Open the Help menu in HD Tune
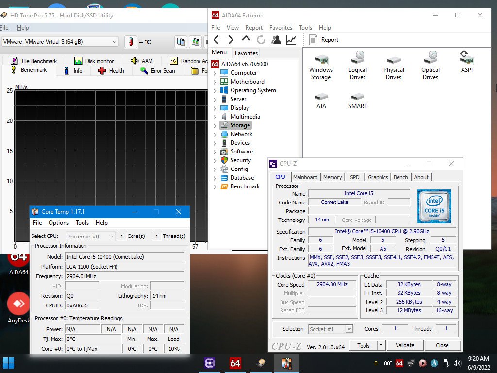497x373 pixels. point(23,28)
